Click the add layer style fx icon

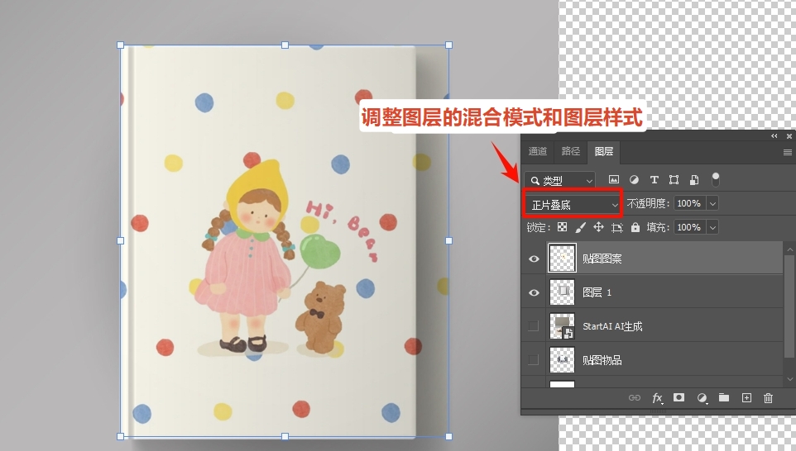click(x=657, y=398)
